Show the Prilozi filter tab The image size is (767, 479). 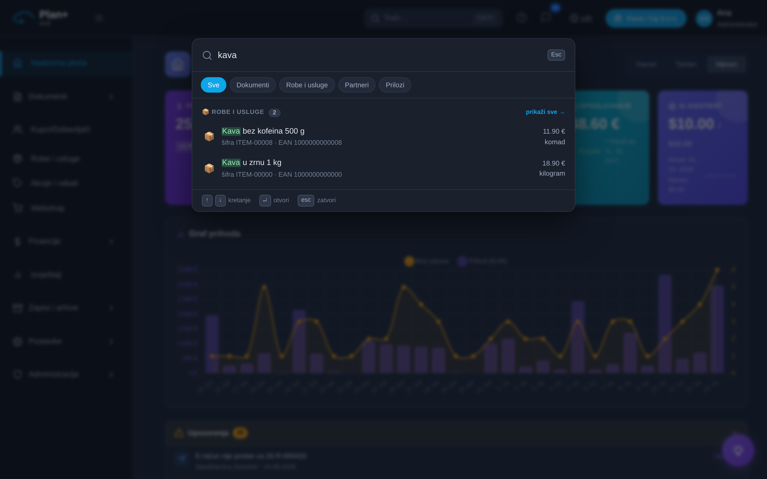point(395,85)
